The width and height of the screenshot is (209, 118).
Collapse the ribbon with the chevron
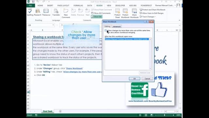point(179,20)
